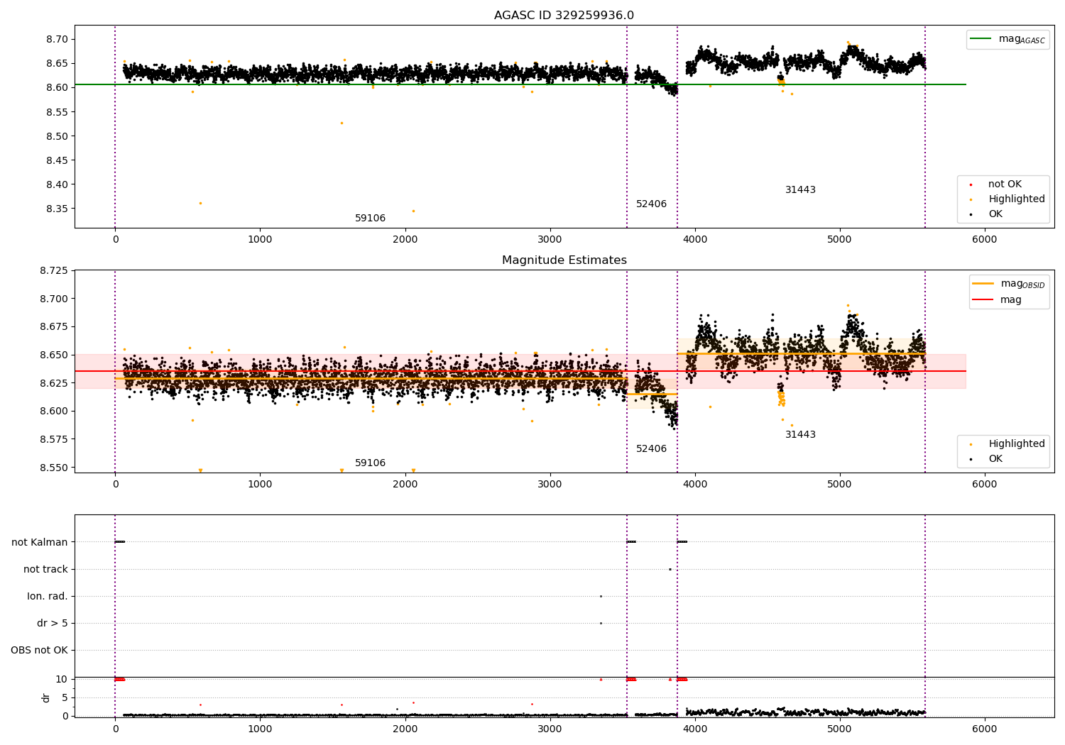Click the black 'OK' legend marker in top plot
The height and width of the screenshot is (745, 1065).
pos(971,214)
